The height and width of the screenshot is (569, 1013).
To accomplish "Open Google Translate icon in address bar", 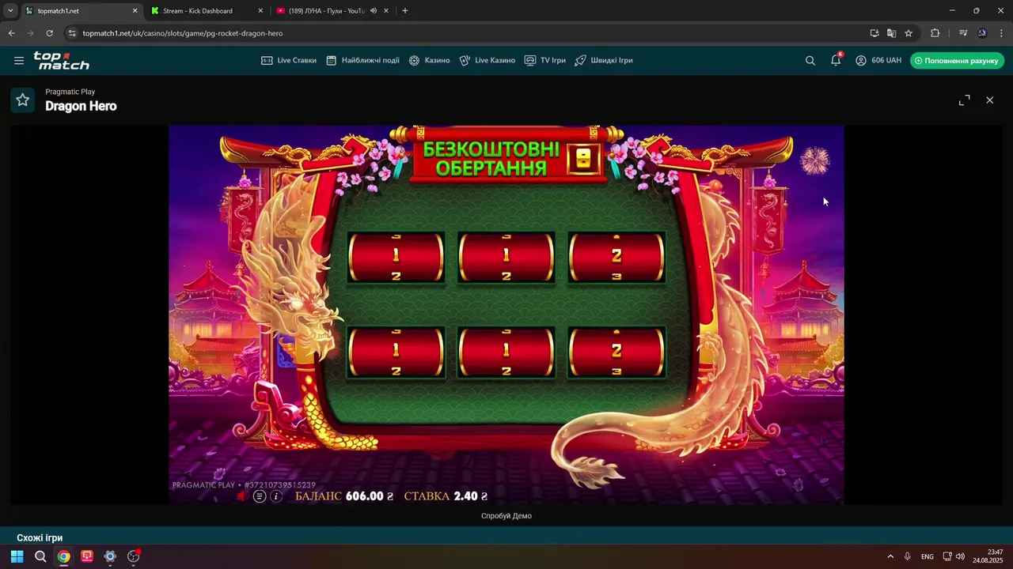I will click(891, 33).
